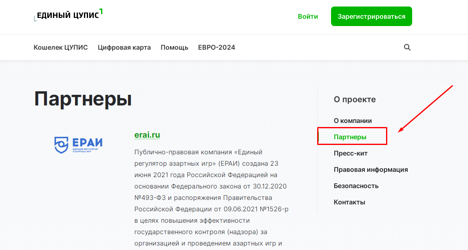Open the search icon

[407, 47]
